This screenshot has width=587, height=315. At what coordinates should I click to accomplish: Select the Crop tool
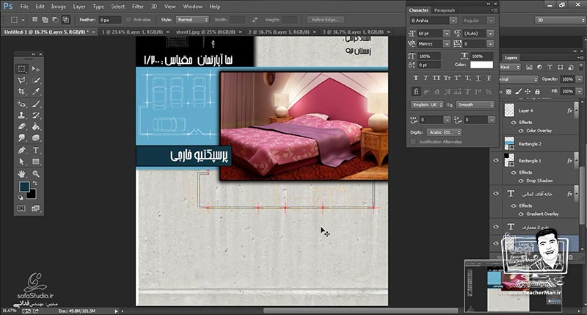pos(22,91)
